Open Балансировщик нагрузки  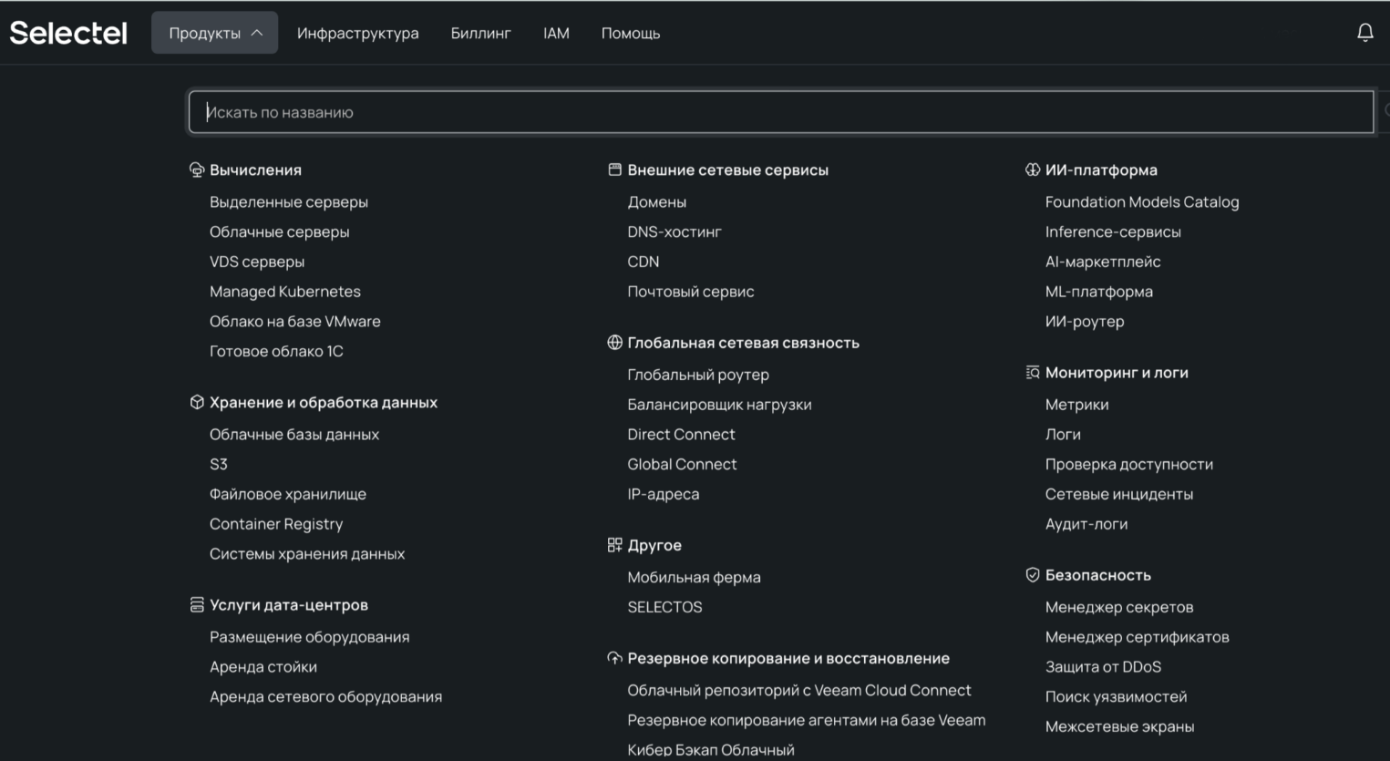719,405
